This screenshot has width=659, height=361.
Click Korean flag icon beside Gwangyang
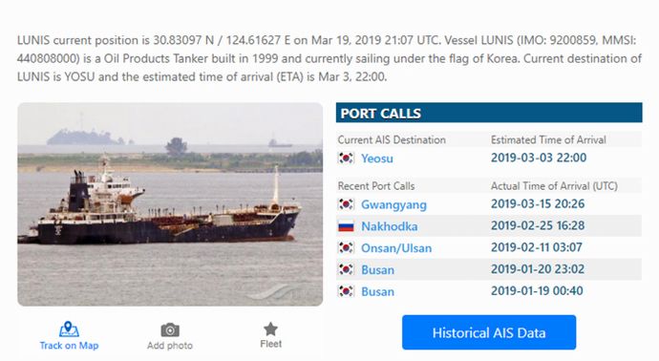tap(347, 204)
